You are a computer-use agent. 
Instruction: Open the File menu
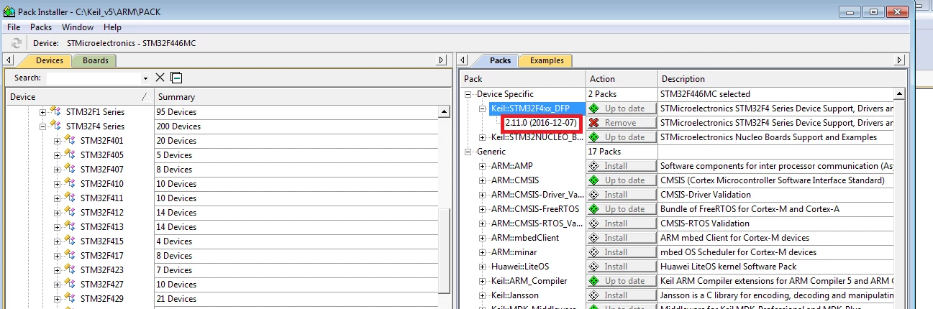tap(14, 27)
